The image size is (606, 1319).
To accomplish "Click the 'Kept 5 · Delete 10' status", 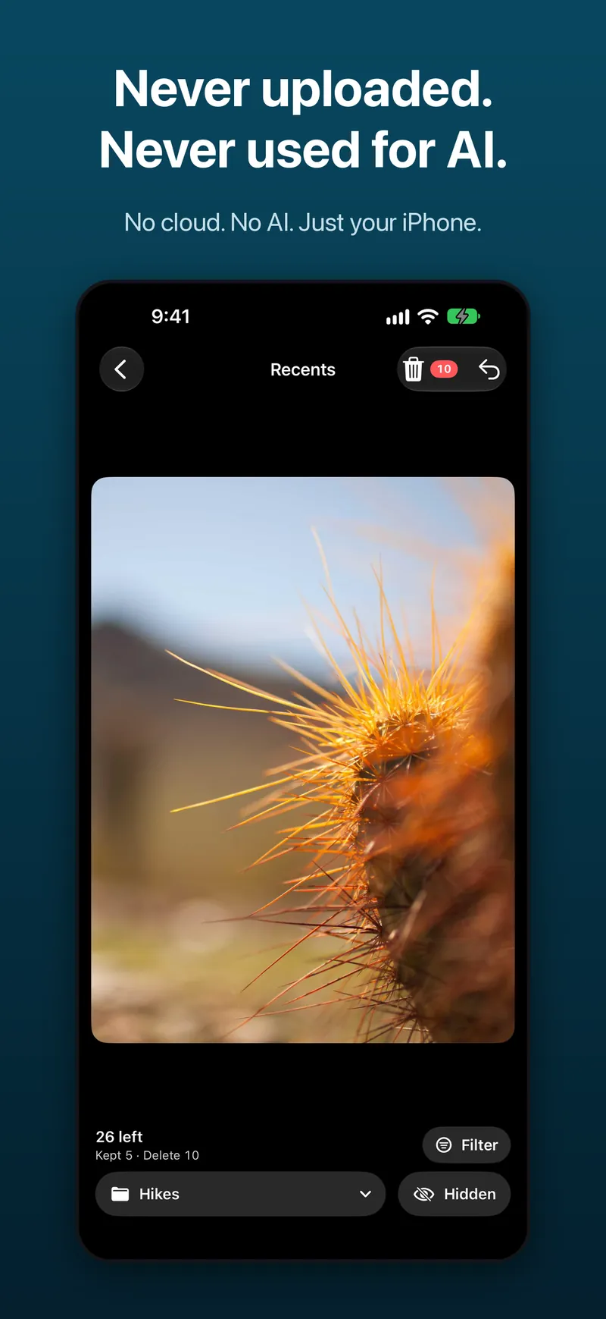I will click(x=147, y=1155).
